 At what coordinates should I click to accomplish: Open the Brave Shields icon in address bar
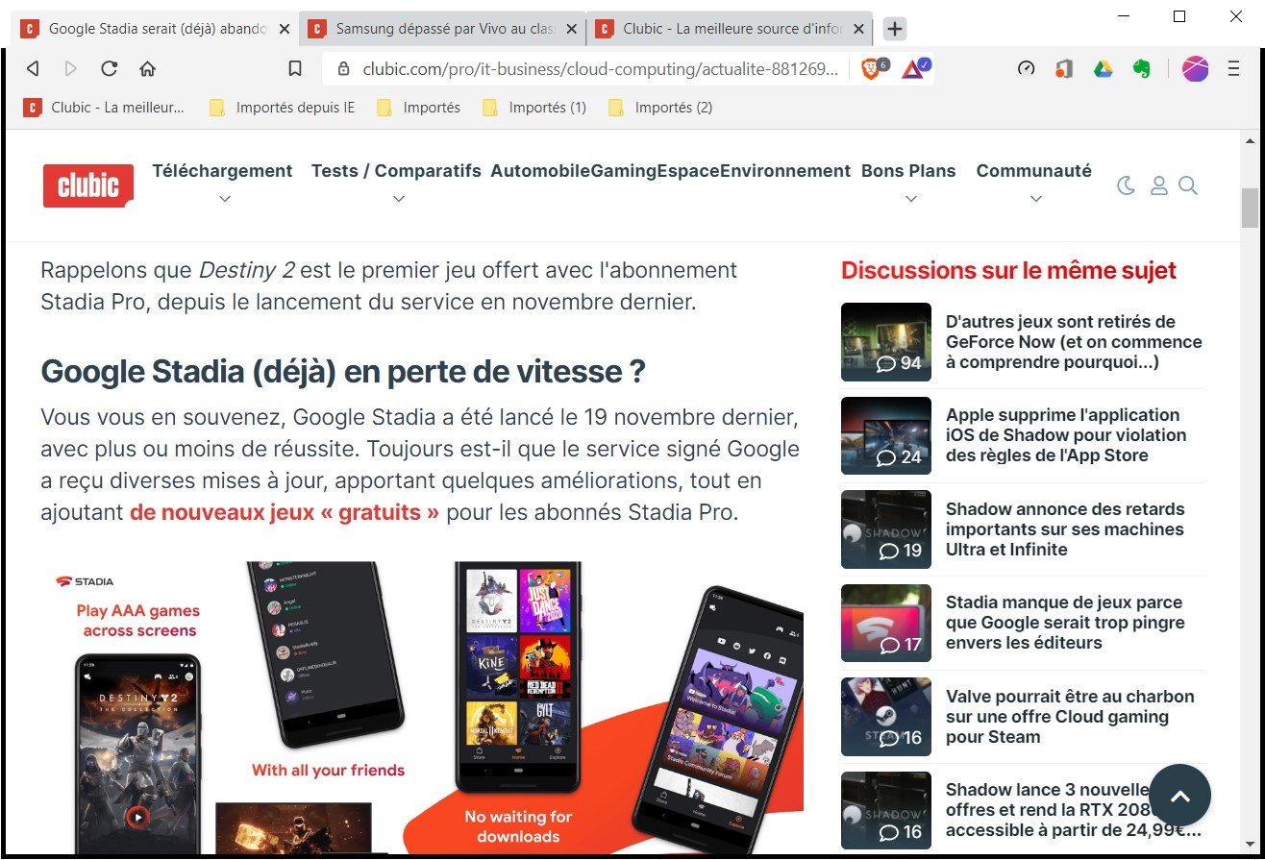[x=871, y=68]
